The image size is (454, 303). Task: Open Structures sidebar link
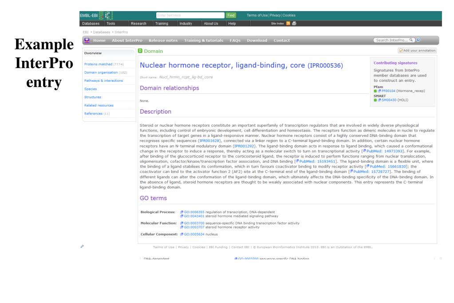(92, 97)
